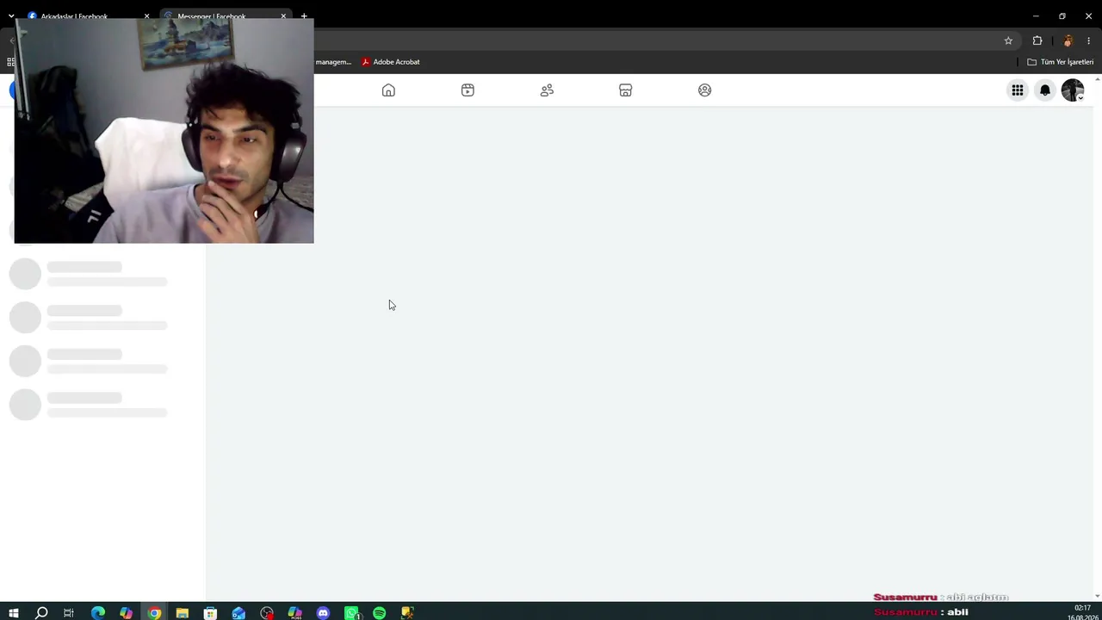Click the Chrome taskbar icon
Screen dimensions: 1102x620
click(x=154, y=613)
